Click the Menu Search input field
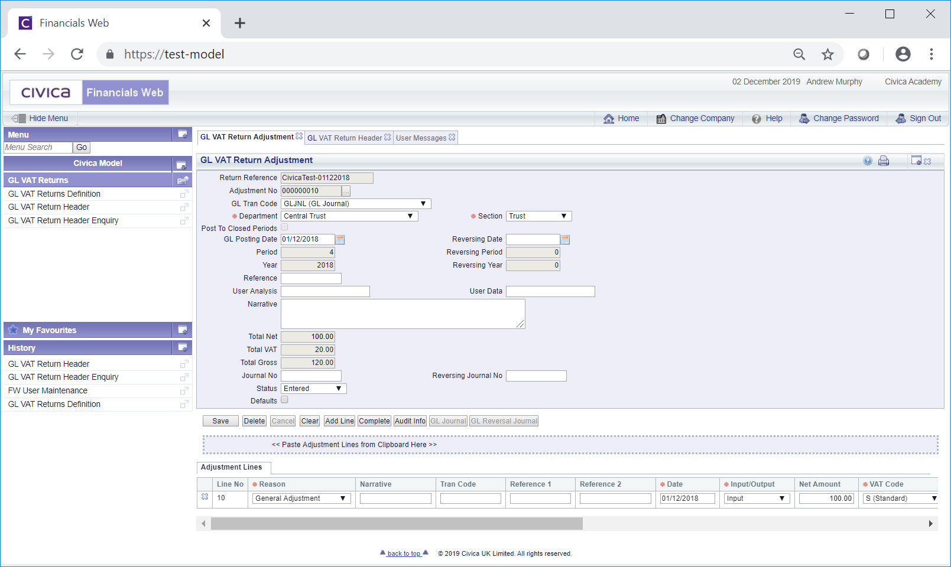 pyautogui.click(x=38, y=148)
